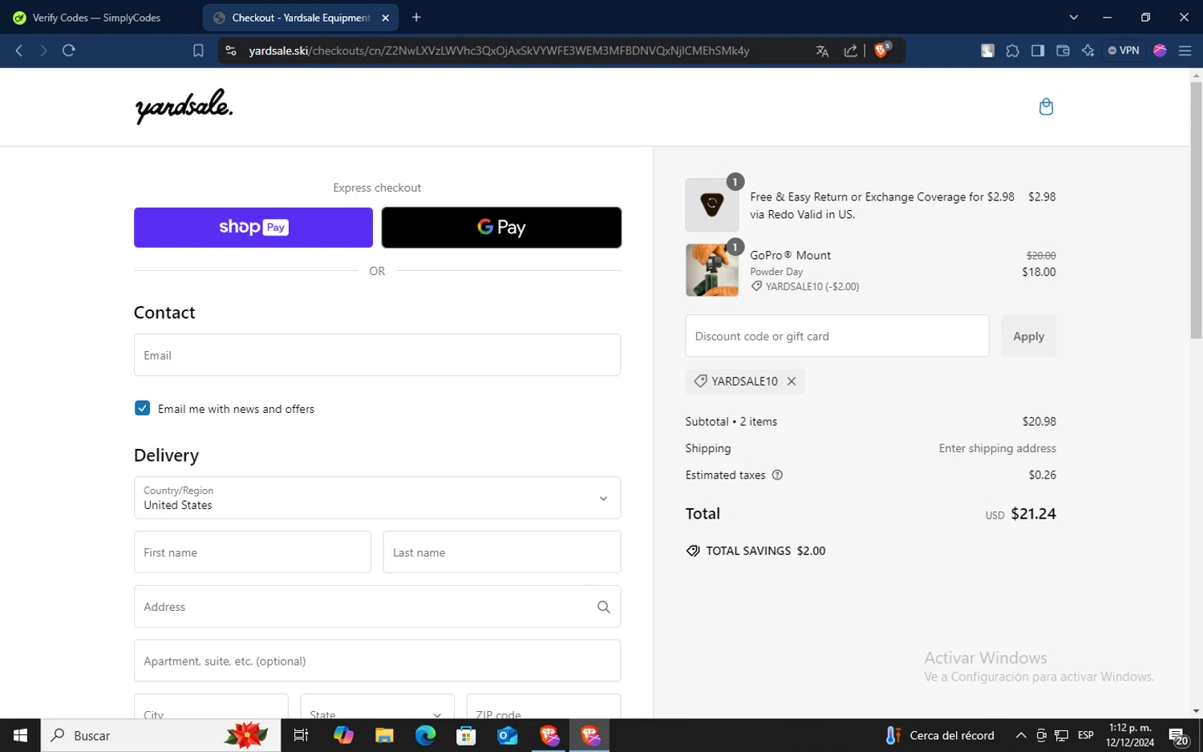Pay with Shop Pay button
The width and height of the screenshot is (1203, 752).
point(253,228)
